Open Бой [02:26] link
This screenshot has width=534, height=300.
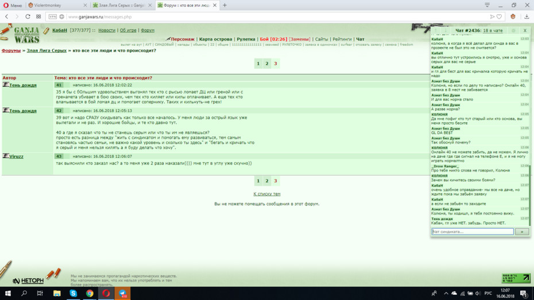point(273,39)
